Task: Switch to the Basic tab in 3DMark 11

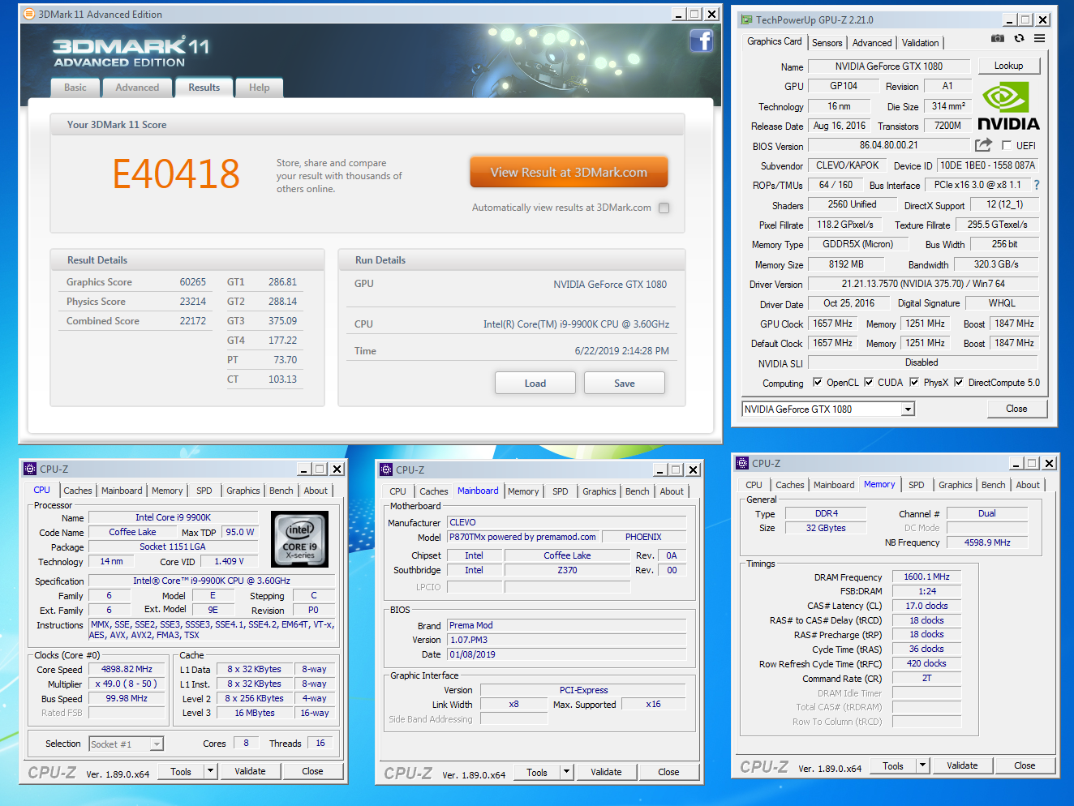Action: tap(75, 88)
